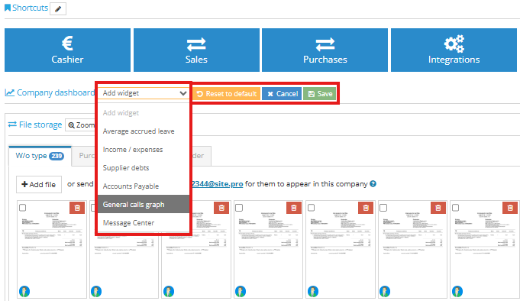Open the site.pro email address link

217,184
